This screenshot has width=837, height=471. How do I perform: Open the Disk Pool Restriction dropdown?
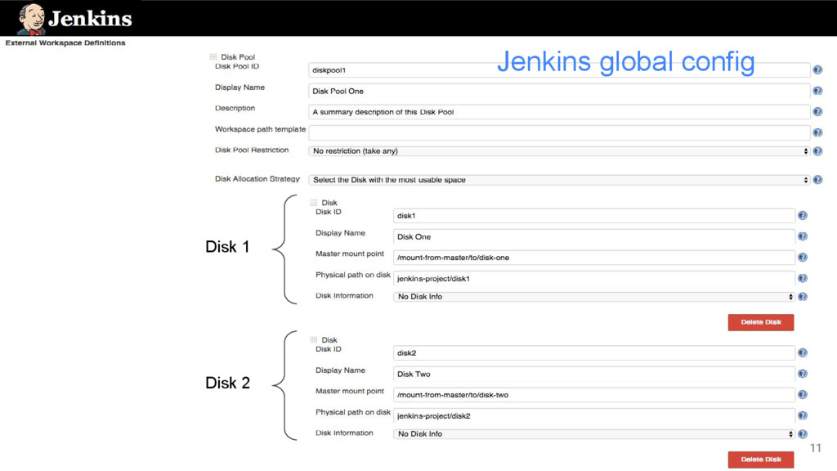(x=559, y=151)
